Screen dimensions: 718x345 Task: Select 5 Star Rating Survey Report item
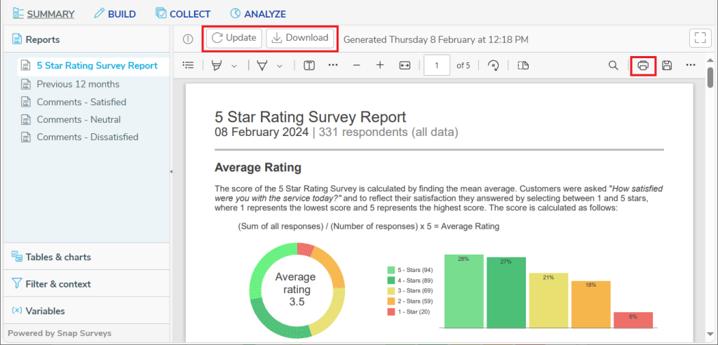coord(93,66)
